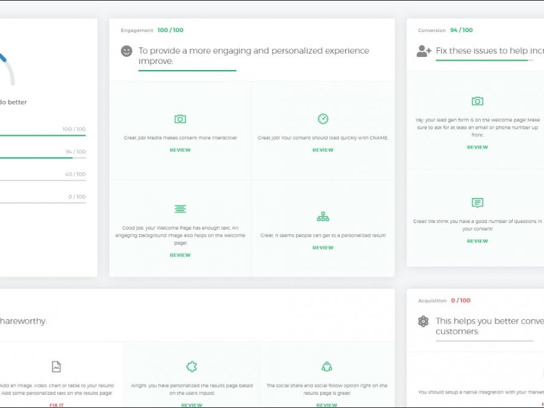
Task: Click the social share triangle icon
Action: (327, 367)
